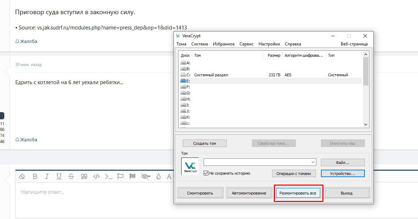Click the Размер column header

(x=272, y=56)
